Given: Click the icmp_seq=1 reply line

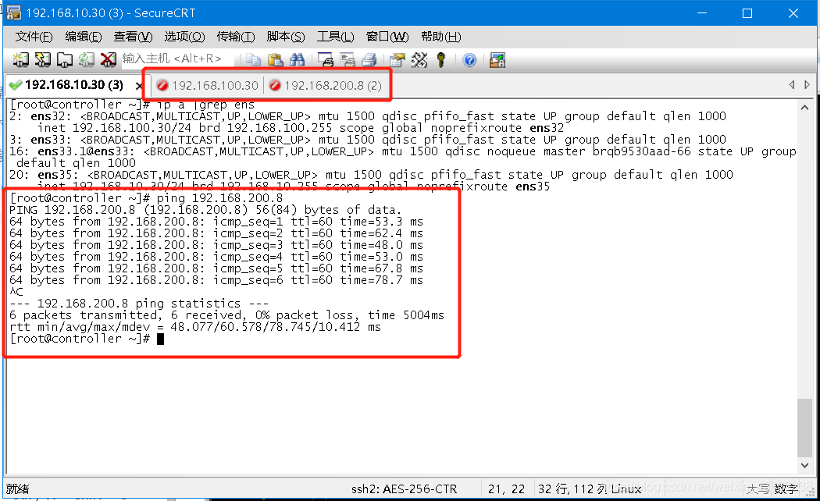Looking at the screenshot, I should [216, 222].
